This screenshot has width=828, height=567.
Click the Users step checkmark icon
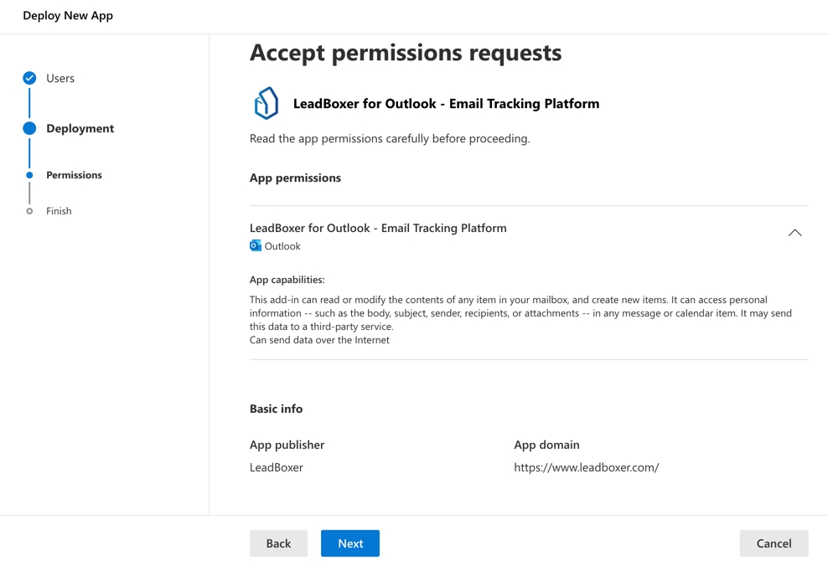29,78
